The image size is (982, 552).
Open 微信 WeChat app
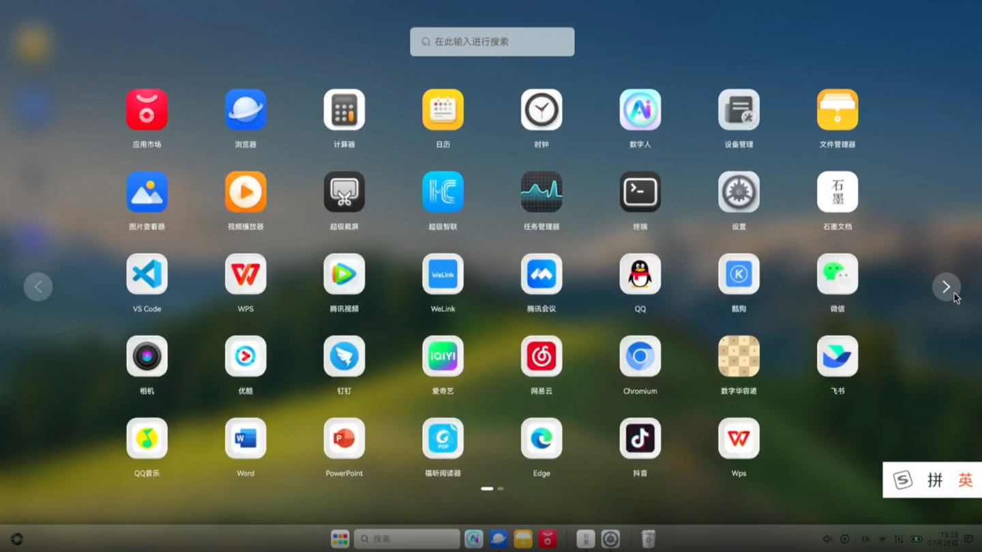click(x=837, y=274)
